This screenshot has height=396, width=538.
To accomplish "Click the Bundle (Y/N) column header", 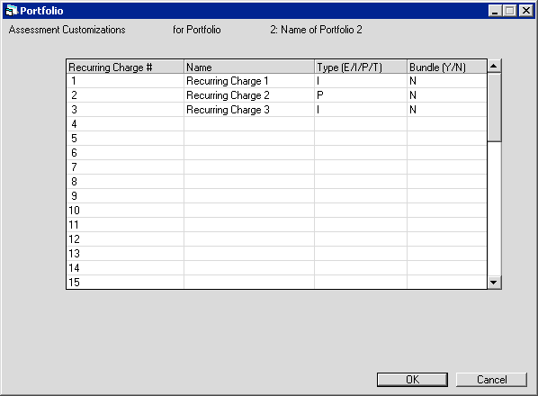I will 447,67.
